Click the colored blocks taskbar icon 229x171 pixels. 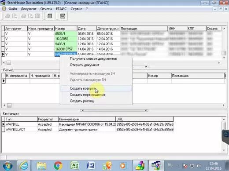(x=140, y=166)
